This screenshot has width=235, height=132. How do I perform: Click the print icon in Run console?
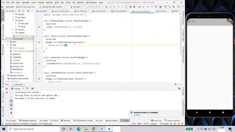11,109
